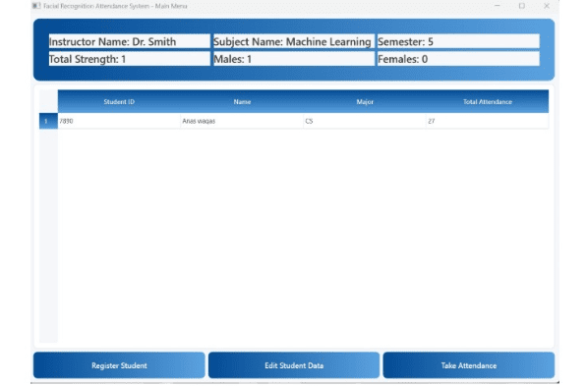Select the major cell CS
This screenshot has width=587, height=386.
click(x=365, y=121)
